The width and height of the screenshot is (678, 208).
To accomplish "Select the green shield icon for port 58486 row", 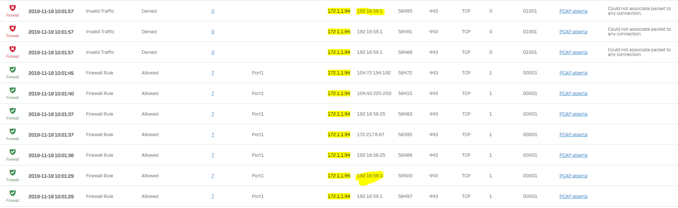I will [13, 152].
